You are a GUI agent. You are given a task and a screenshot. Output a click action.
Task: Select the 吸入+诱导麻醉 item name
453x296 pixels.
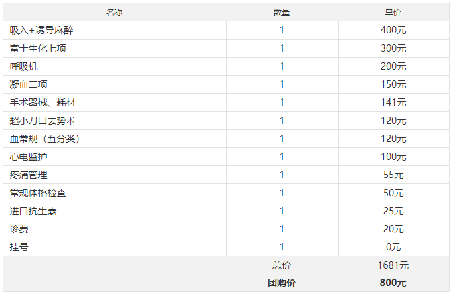click(41, 30)
